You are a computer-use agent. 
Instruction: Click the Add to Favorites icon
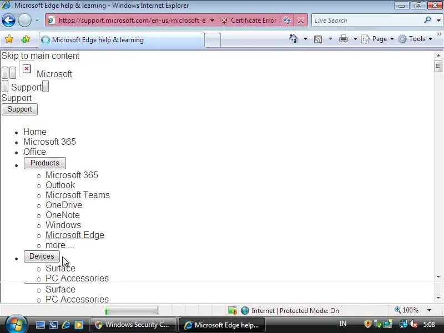[x=26, y=39]
